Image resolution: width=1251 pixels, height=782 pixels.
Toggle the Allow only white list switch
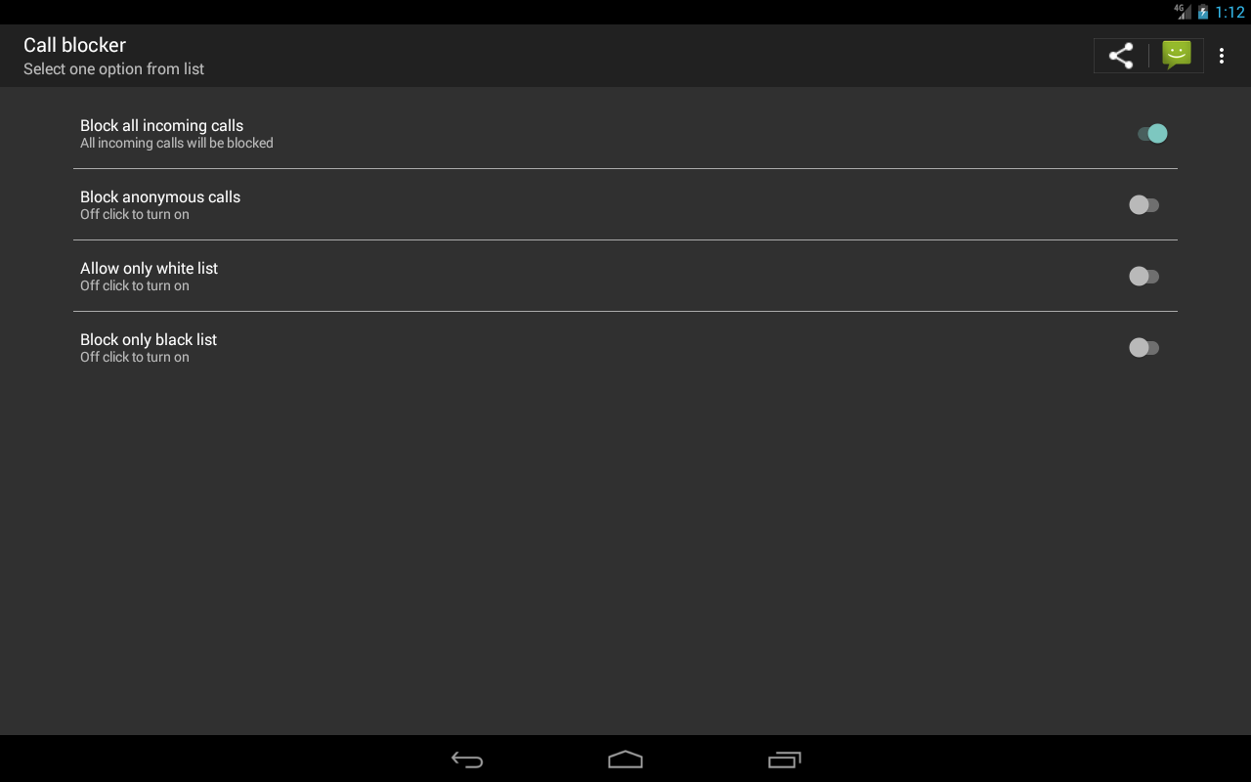[x=1143, y=277]
